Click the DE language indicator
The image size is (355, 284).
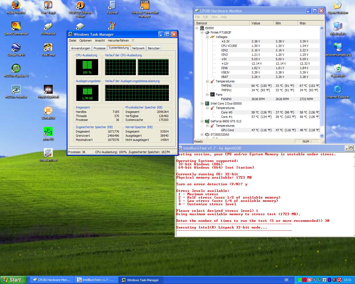286,280
